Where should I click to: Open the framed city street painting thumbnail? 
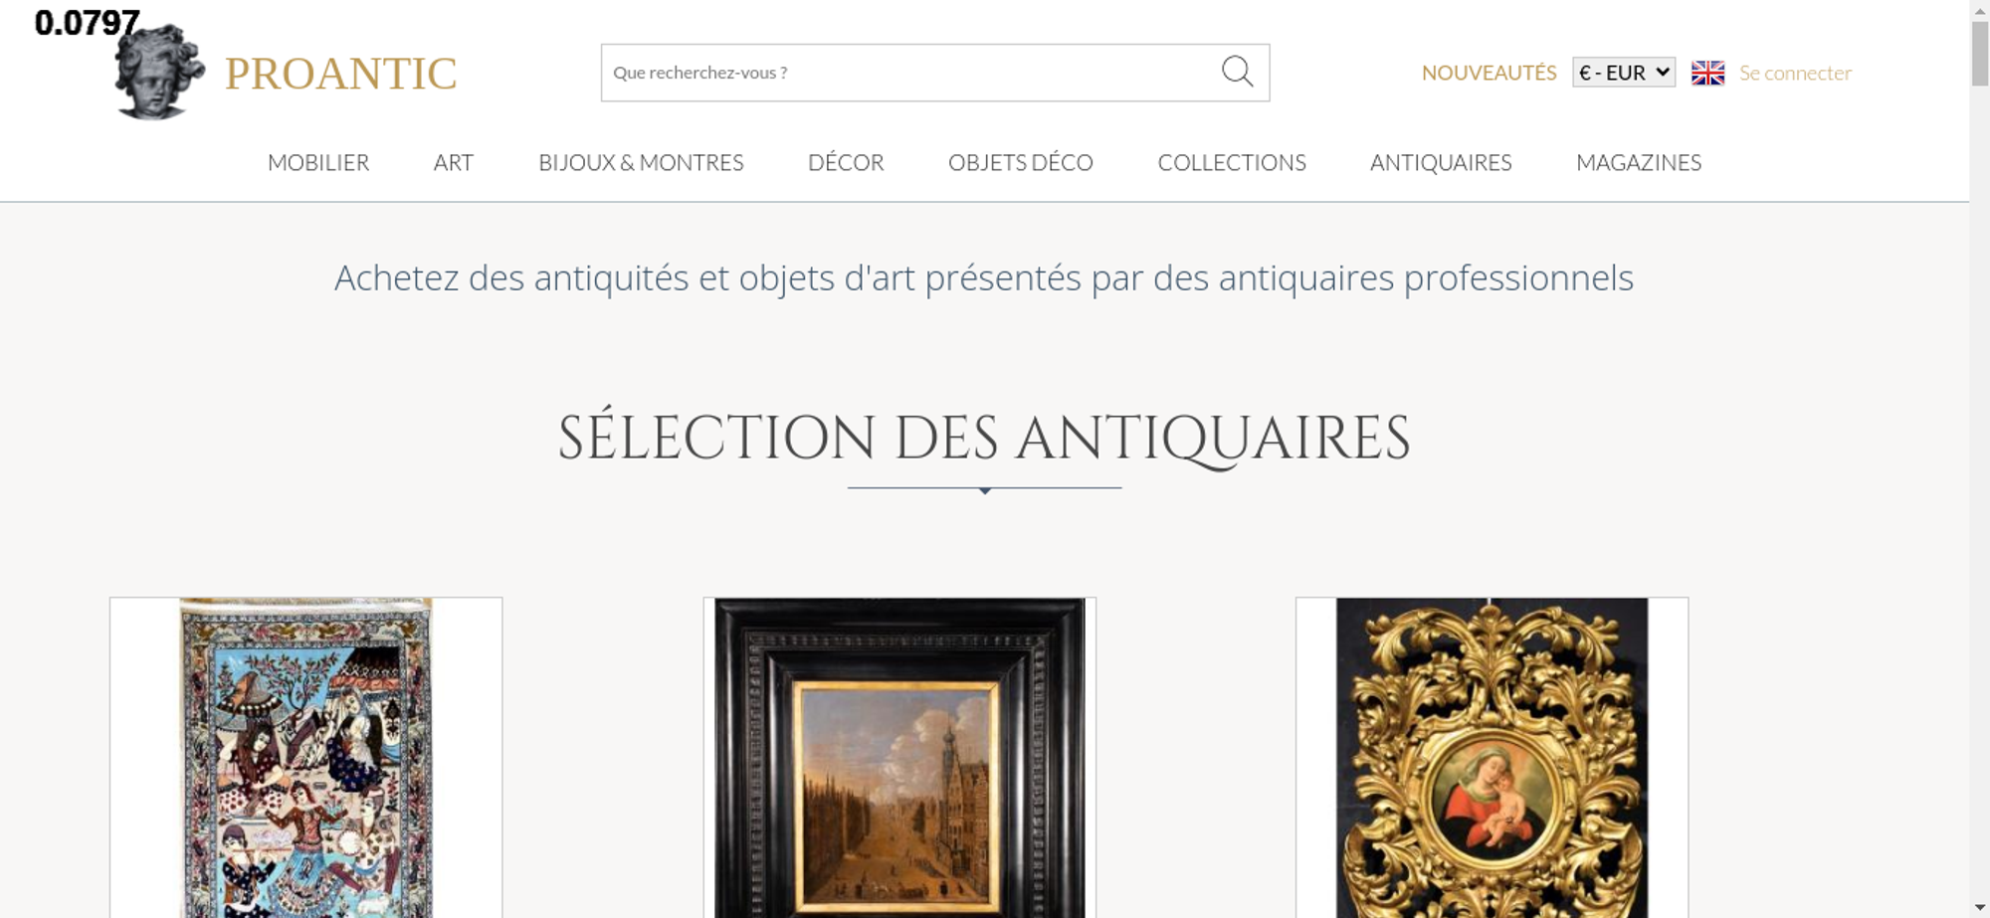click(899, 758)
